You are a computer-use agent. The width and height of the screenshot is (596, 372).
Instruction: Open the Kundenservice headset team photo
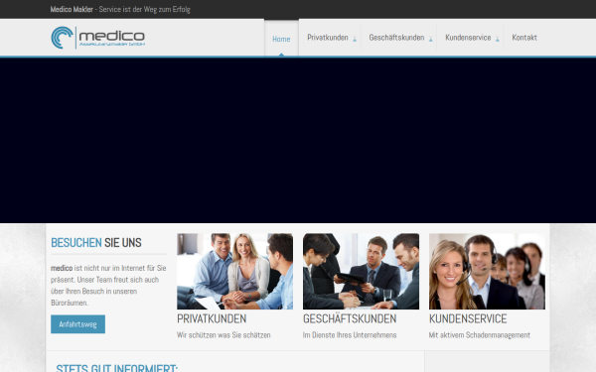(x=487, y=272)
